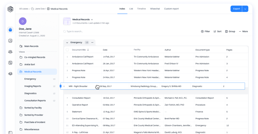Open the Statement row
The image size is (258, 134).
click(x=156, y=111)
